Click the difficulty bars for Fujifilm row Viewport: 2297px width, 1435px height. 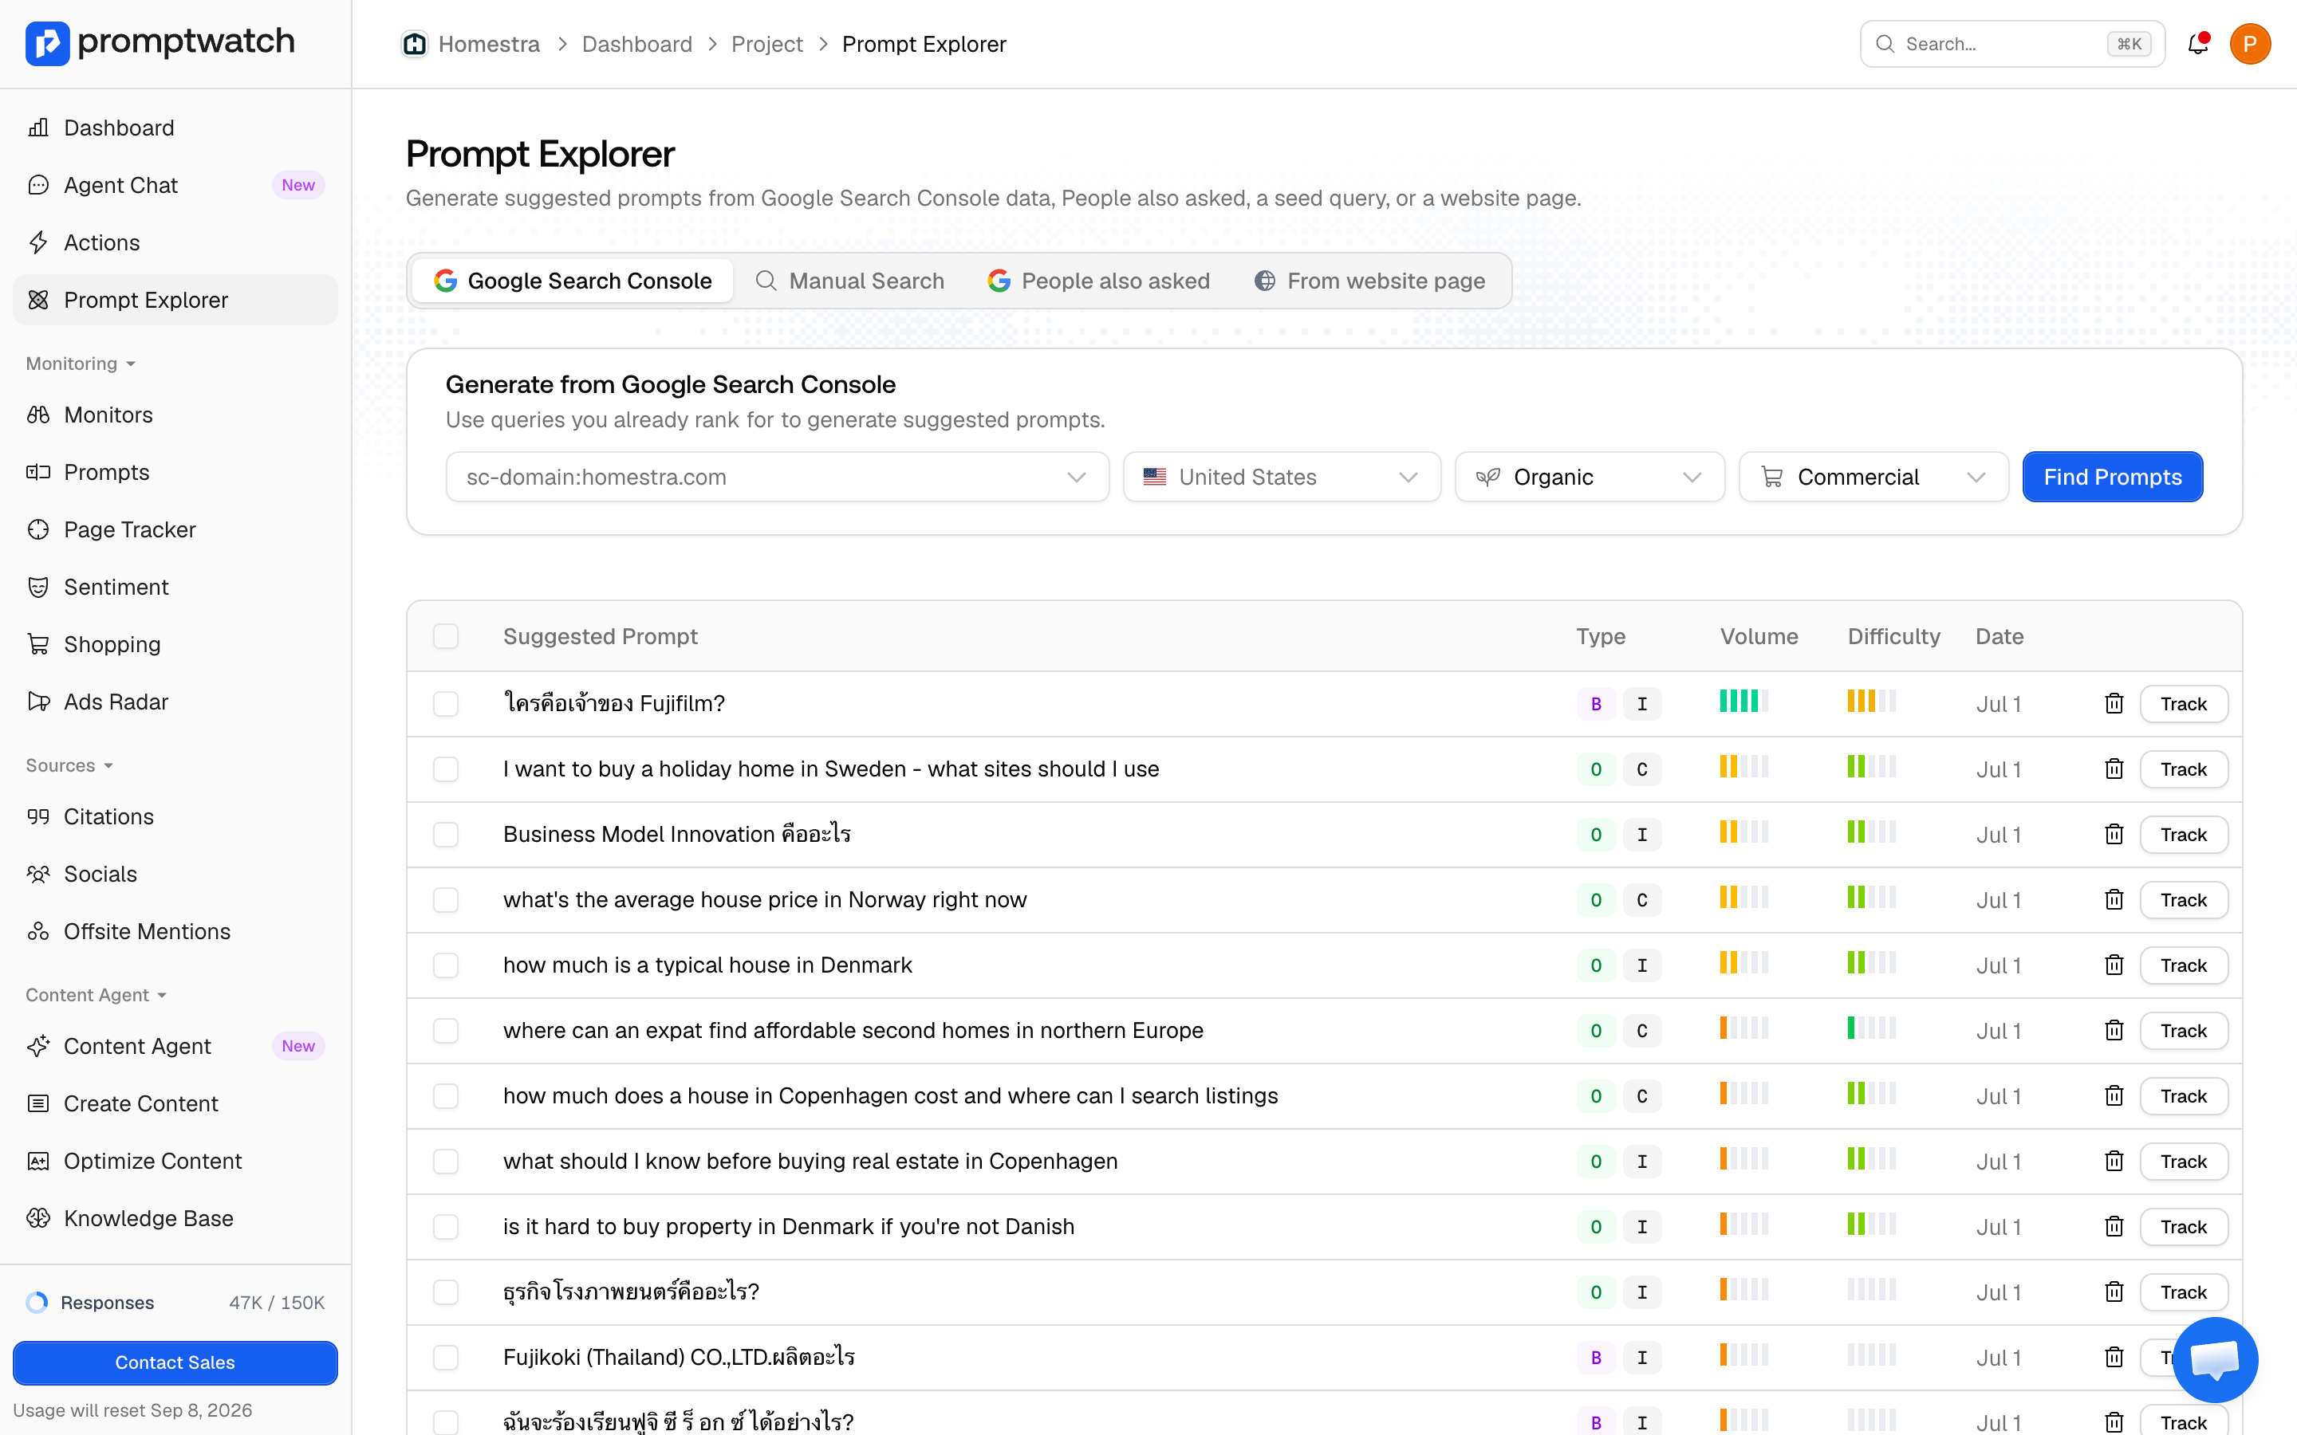(1871, 702)
